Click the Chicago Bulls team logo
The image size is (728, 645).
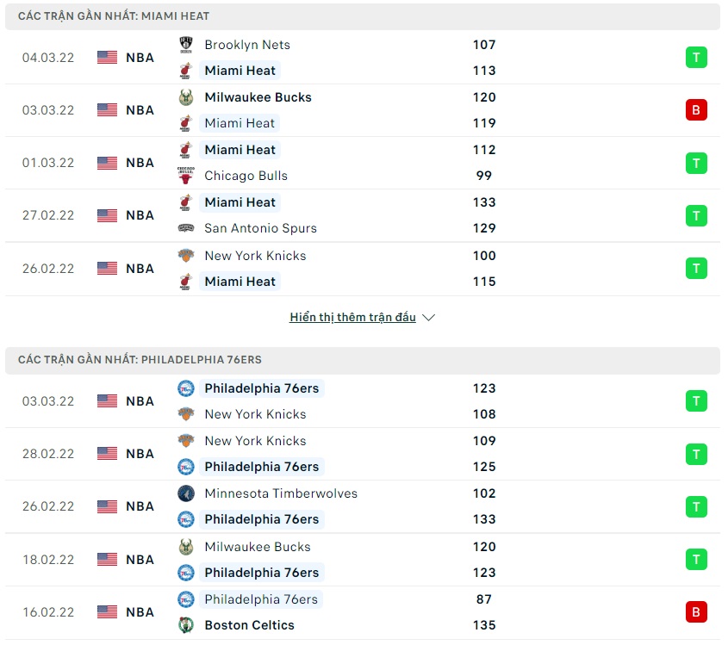pos(185,176)
